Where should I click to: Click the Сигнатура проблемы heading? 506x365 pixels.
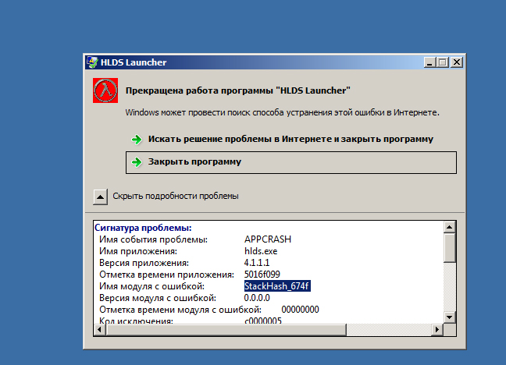tap(143, 228)
